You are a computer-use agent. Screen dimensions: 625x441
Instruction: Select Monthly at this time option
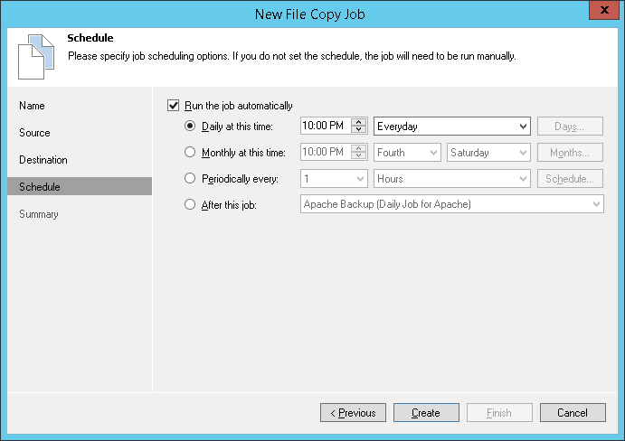[190, 153]
